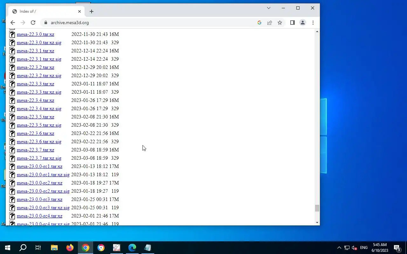Viewport: 407px width, 254px height.
Task: Open mesa-22.3.3.tar.xz link
Action: (35, 84)
